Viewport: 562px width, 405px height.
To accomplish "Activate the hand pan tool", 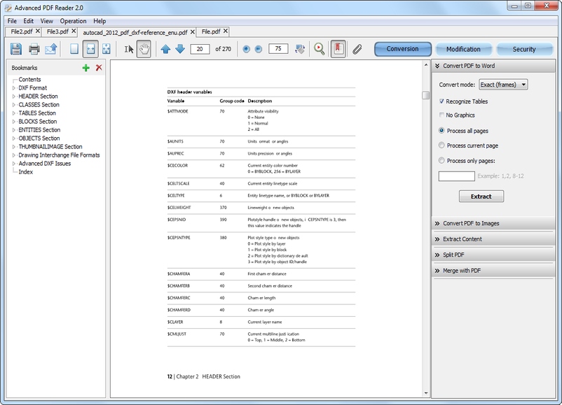I will click(x=144, y=49).
